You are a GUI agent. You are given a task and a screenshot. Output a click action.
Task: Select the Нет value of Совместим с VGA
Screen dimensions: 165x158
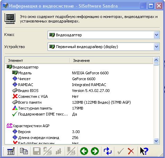click(x=75, y=96)
